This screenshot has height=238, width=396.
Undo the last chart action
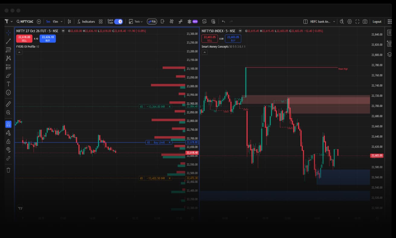223,21
